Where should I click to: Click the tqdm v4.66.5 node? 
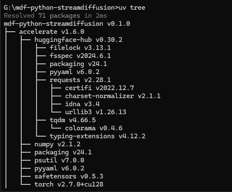[73, 120]
